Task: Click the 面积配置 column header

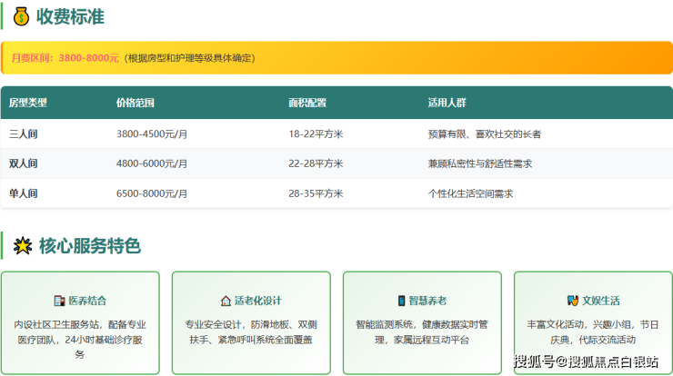Action: coord(307,103)
